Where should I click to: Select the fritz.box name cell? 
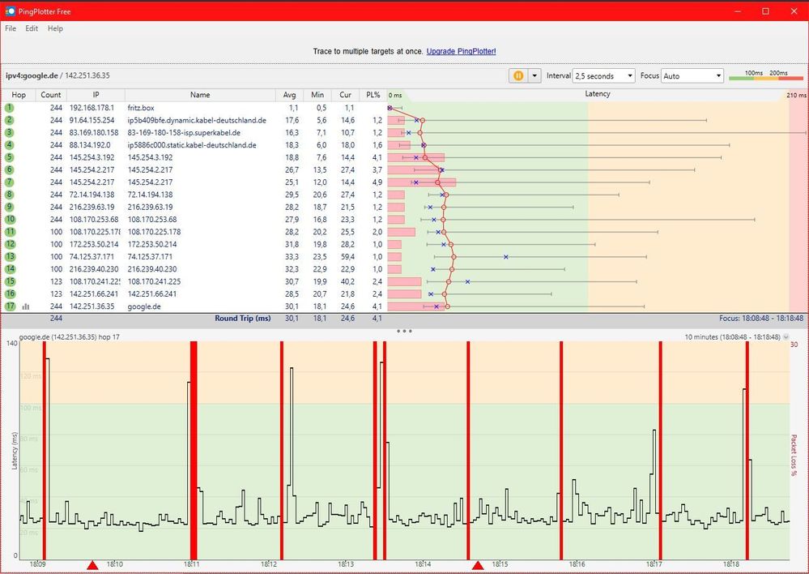click(x=141, y=108)
